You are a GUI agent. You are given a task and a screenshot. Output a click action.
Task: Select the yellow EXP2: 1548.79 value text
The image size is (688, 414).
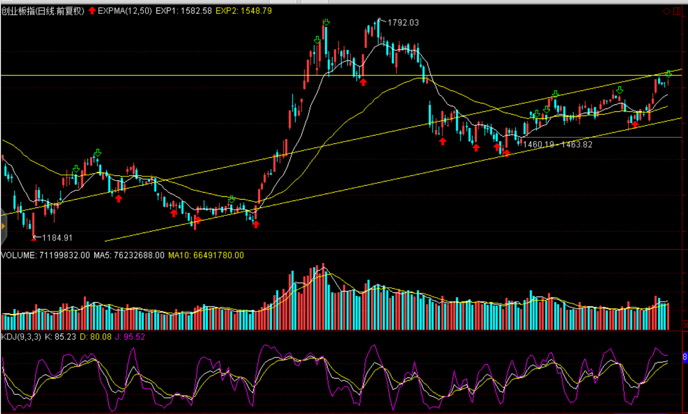pos(243,11)
